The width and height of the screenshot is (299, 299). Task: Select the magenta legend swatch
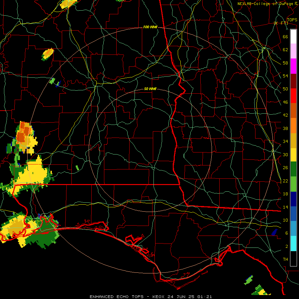(x=293, y=66)
